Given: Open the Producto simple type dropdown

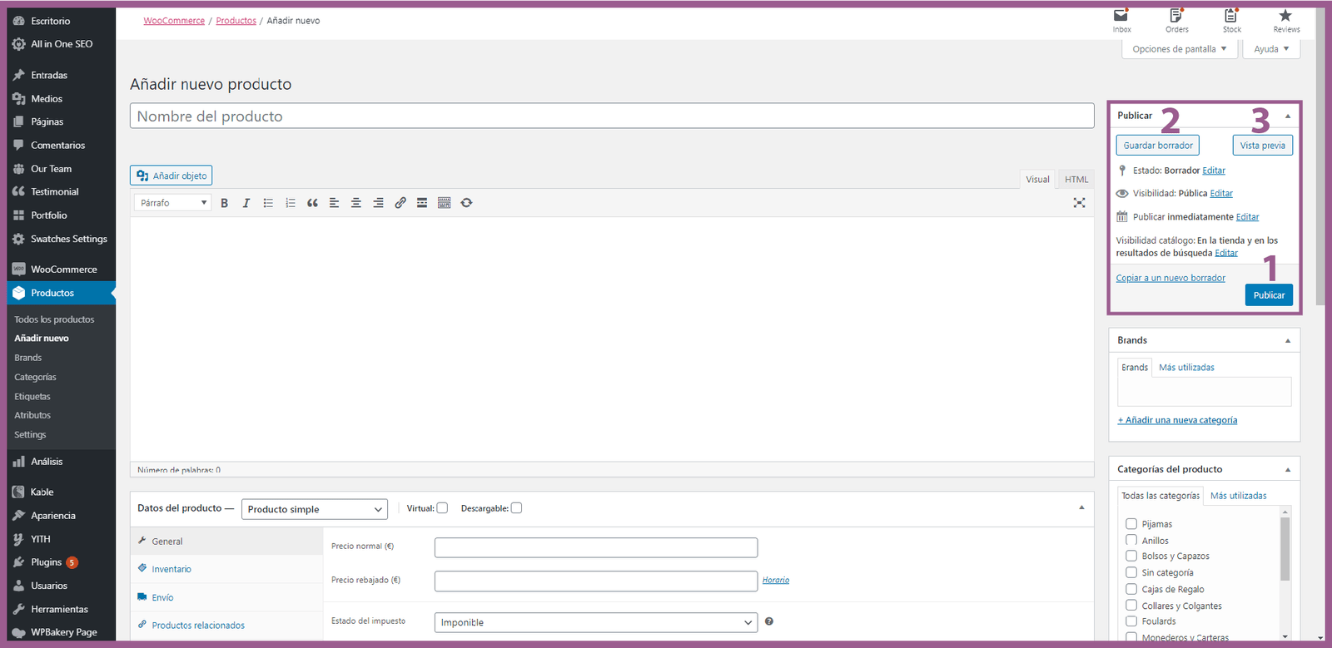Looking at the screenshot, I should 315,509.
